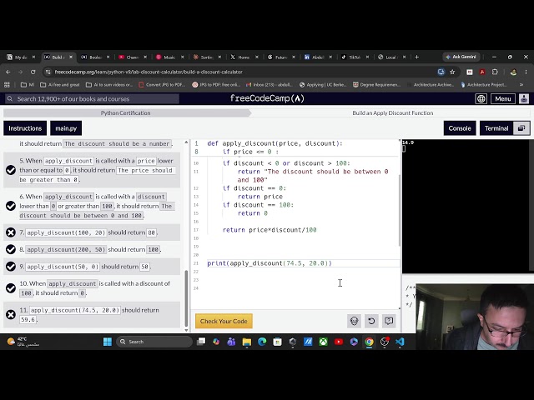Click instructions scrollbar down arrow
Viewport: 534px width, 400px height.
click(186, 330)
